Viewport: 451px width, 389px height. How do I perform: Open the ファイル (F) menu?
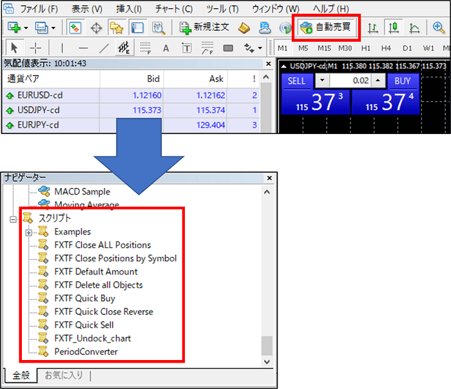click(x=39, y=9)
